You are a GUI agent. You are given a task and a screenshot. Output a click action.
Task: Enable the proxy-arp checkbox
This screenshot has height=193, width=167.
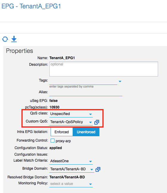pyautogui.click(x=52, y=140)
